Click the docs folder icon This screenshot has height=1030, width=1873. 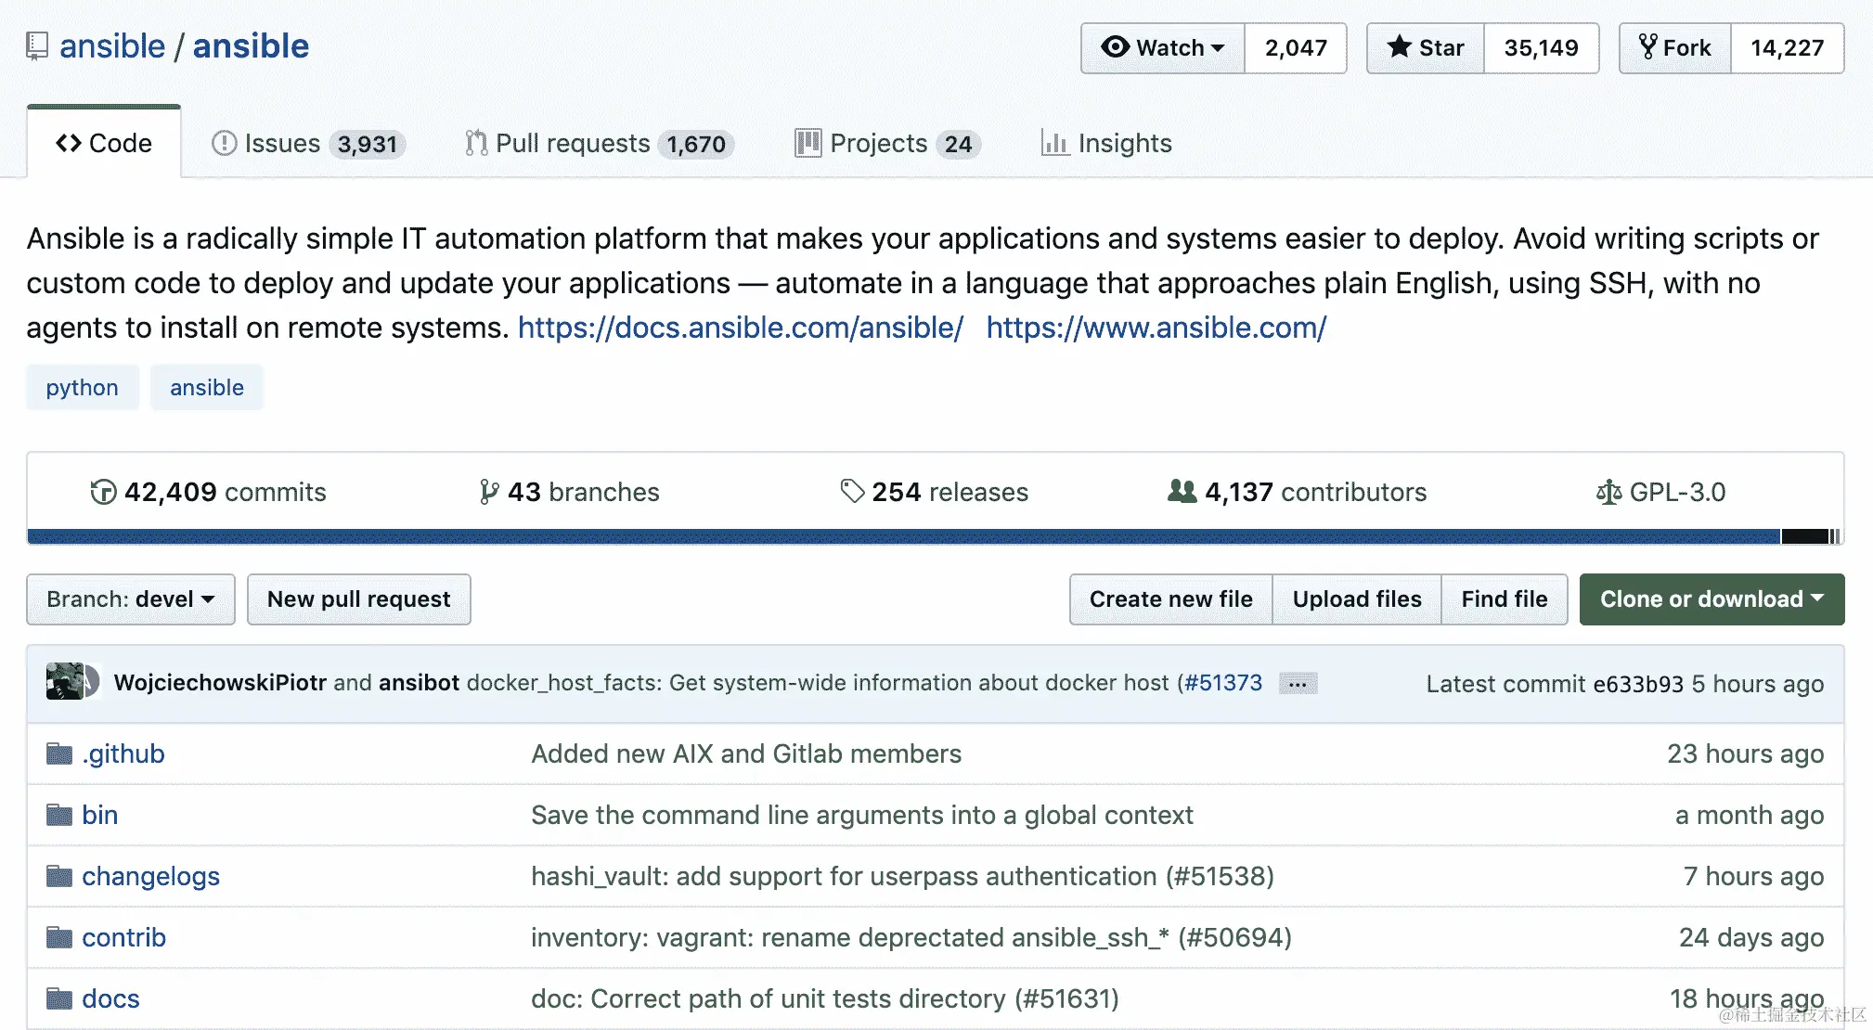click(x=59, y=998)
